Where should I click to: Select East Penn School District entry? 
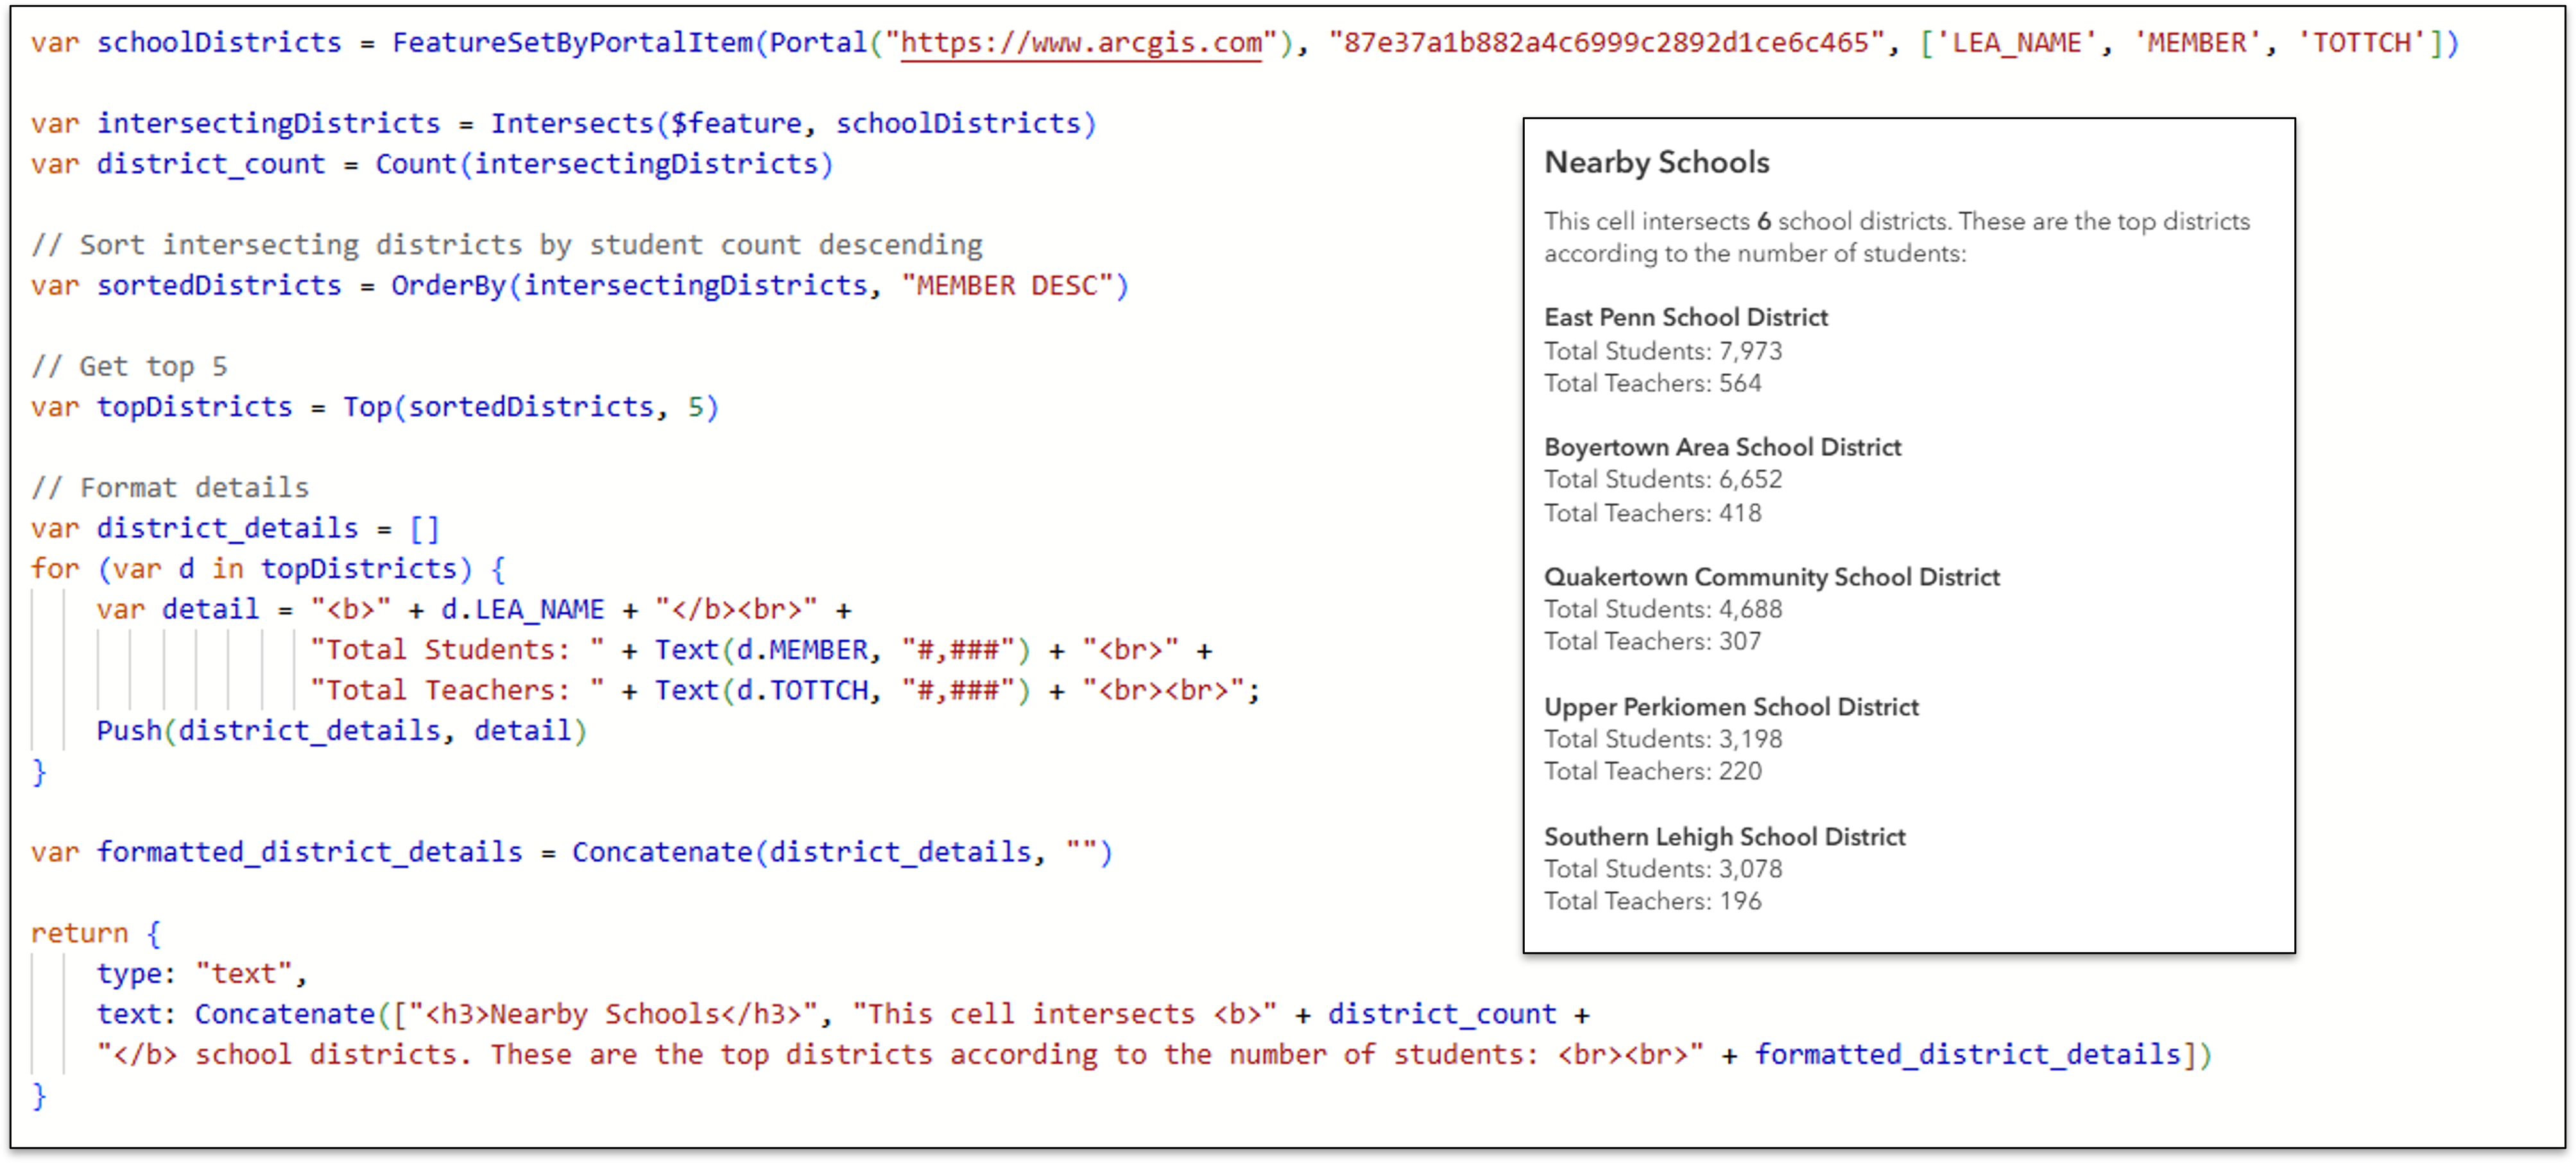(x=1685, y=317)
